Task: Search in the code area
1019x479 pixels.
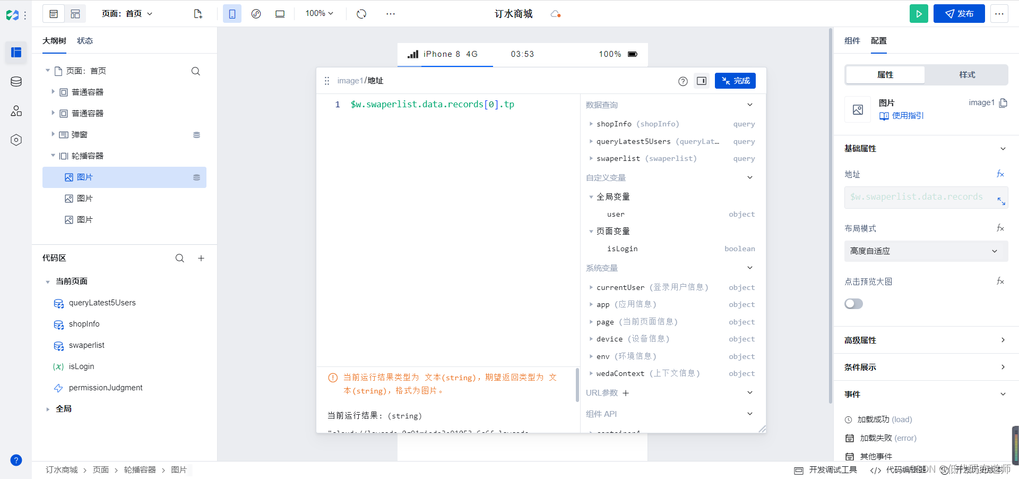Action: (x=180, y=258)
